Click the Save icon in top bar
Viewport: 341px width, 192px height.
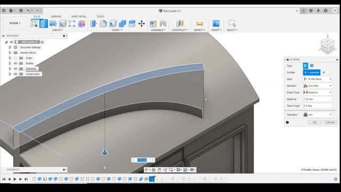point(21,11)
